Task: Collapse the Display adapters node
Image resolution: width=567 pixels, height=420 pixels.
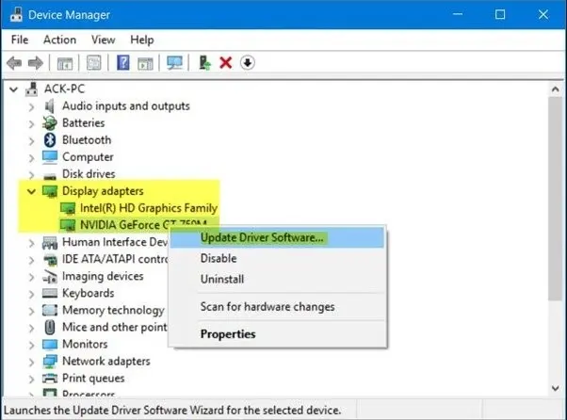Action: pos(31,191)
